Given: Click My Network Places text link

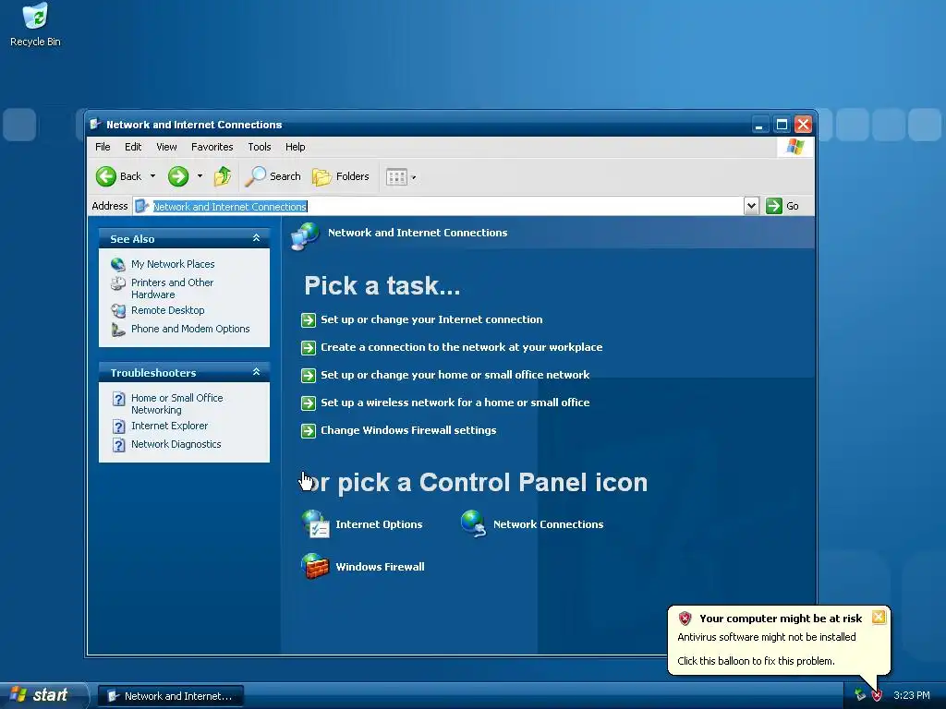Looking at the screenshot, I should (x=173, y=264).
